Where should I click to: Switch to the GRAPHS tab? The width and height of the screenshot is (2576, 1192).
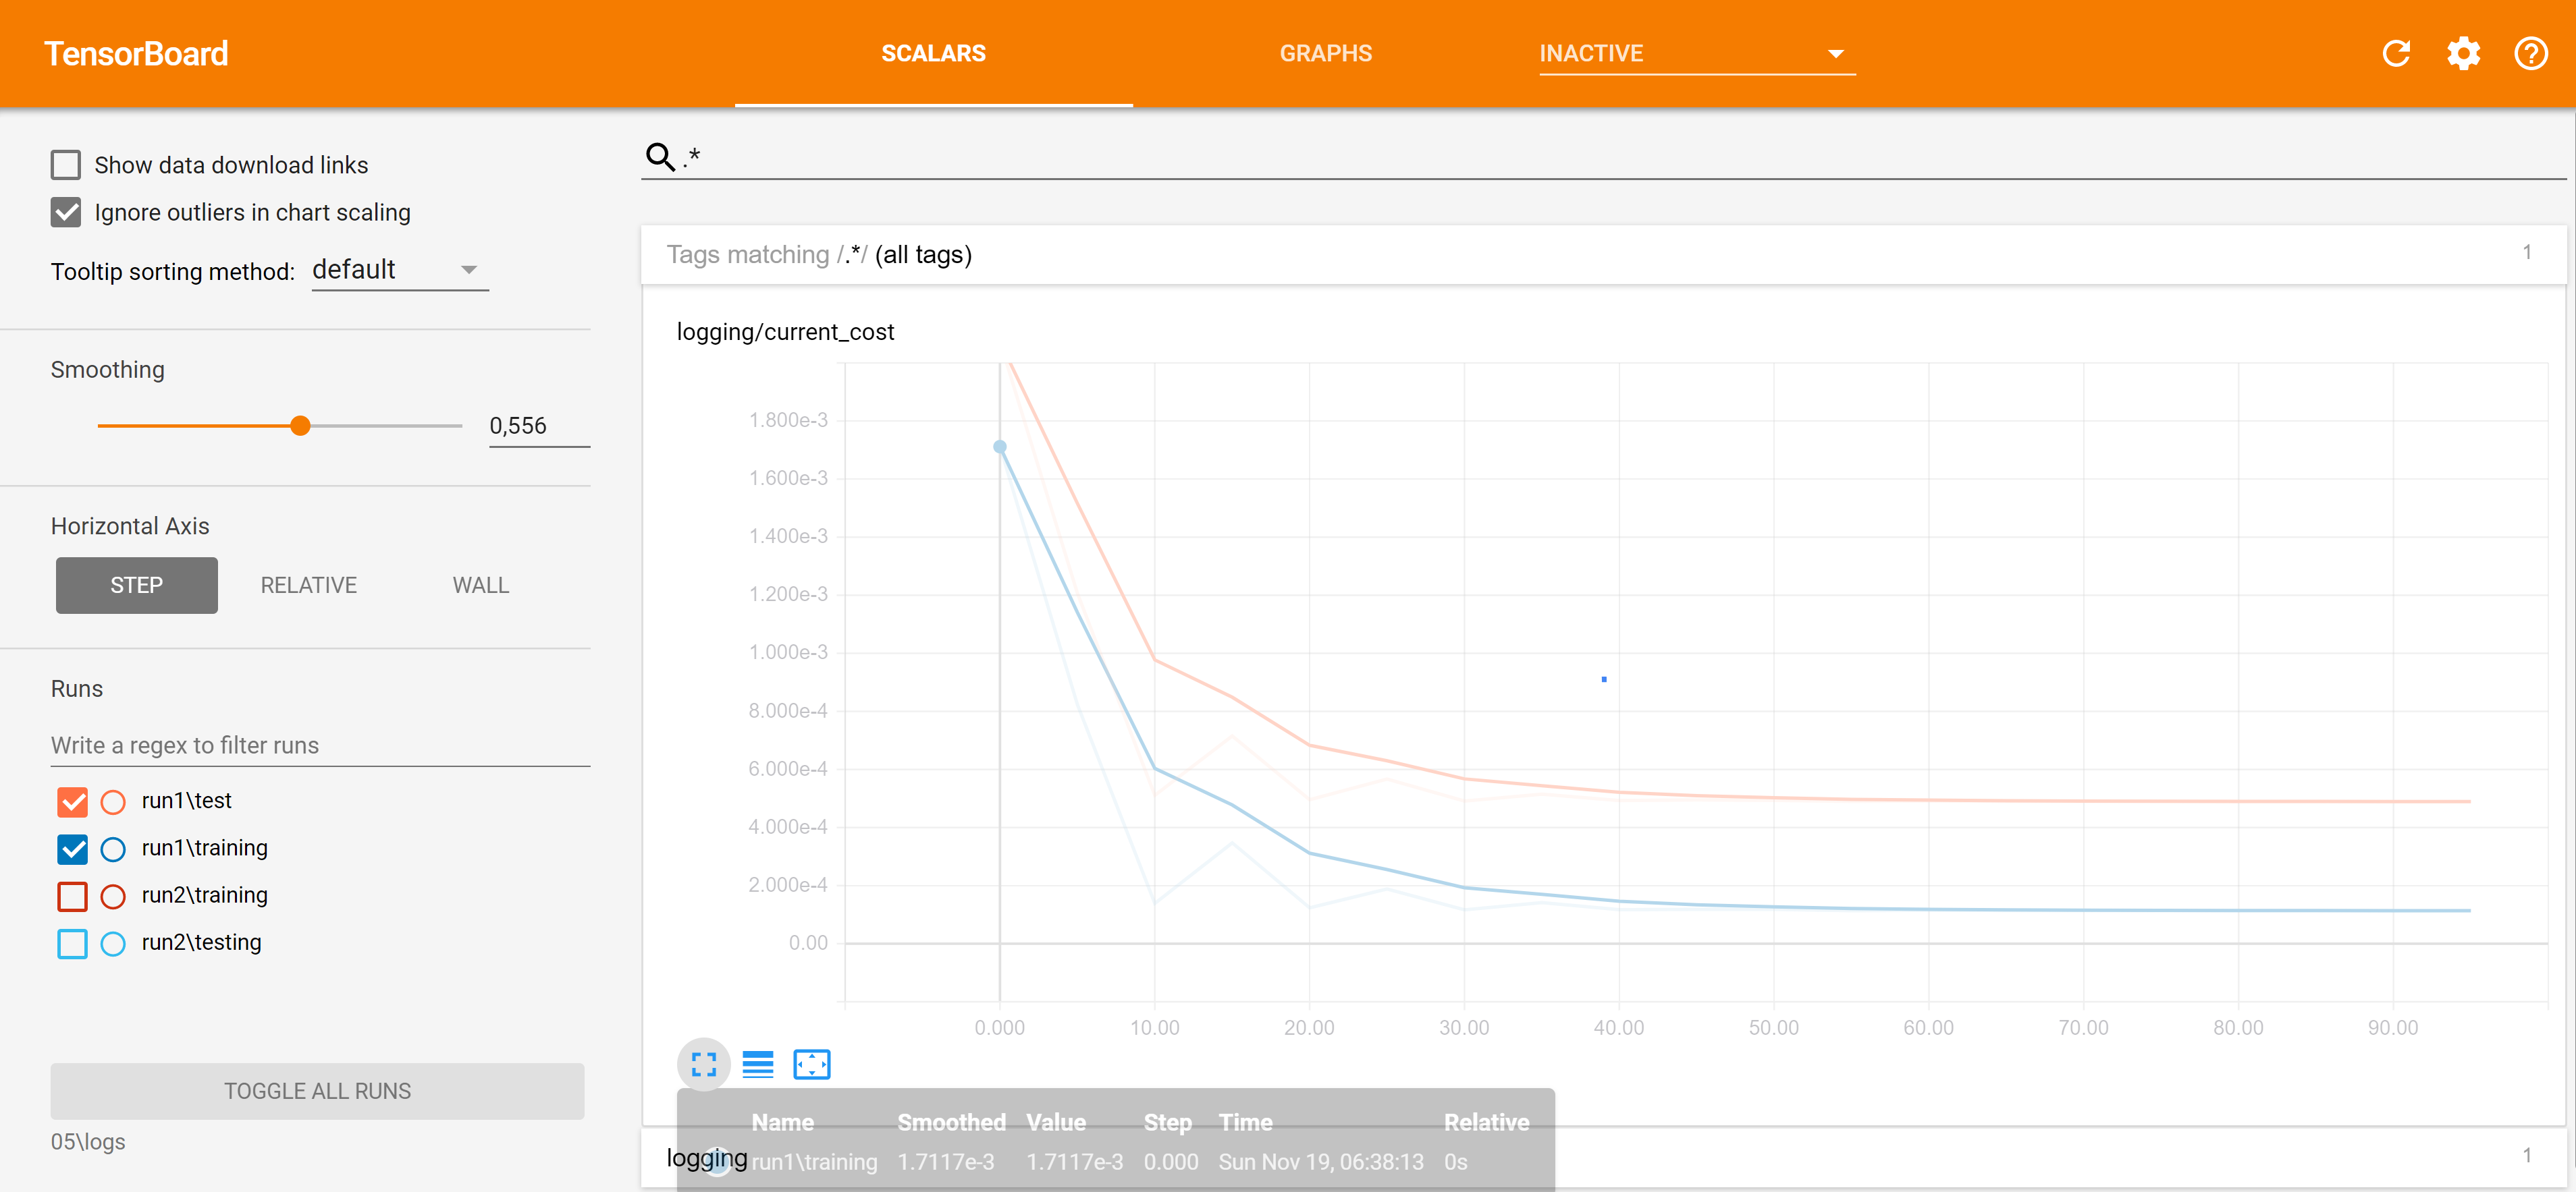[x=1325, y=53]
